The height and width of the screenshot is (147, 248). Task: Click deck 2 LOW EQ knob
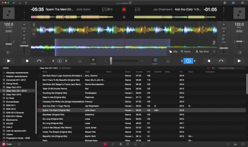pyautogui.click(x=224, y=39)
